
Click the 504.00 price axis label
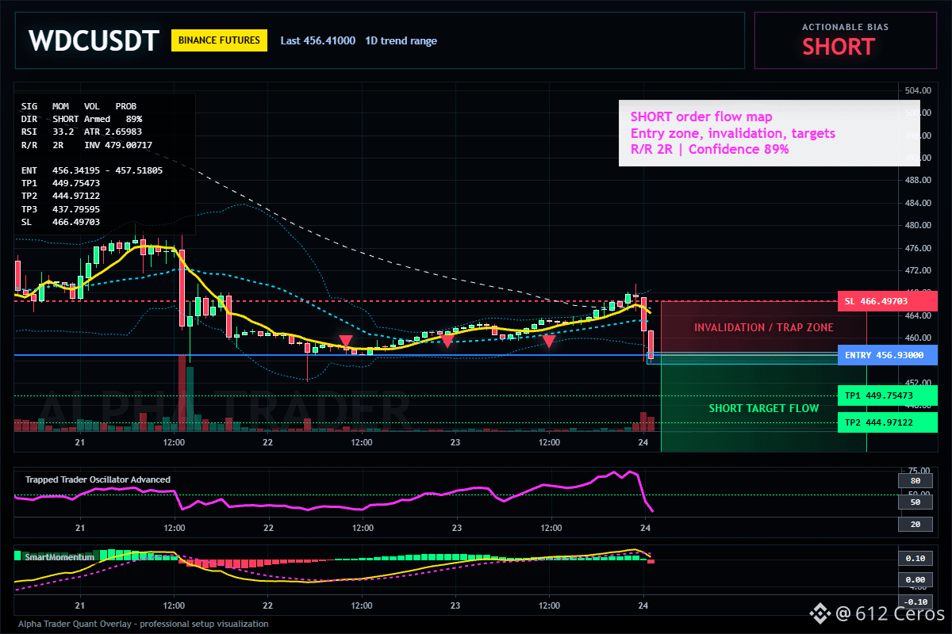[917, 91]
